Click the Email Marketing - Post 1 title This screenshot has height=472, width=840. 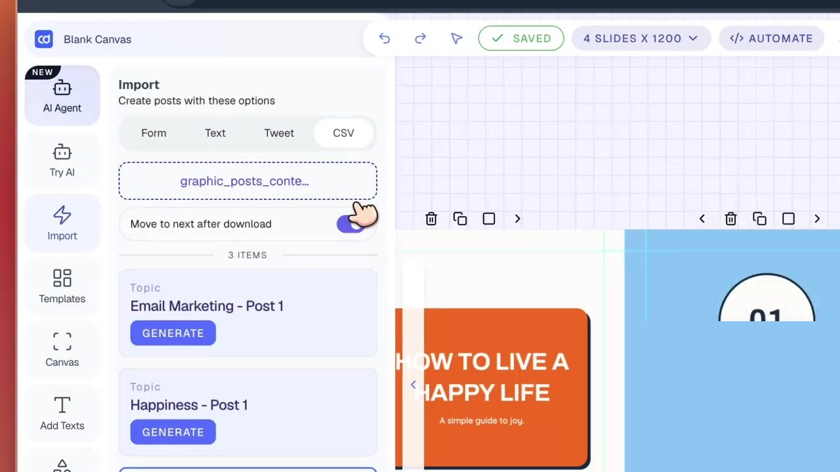(x=207, y=306)
